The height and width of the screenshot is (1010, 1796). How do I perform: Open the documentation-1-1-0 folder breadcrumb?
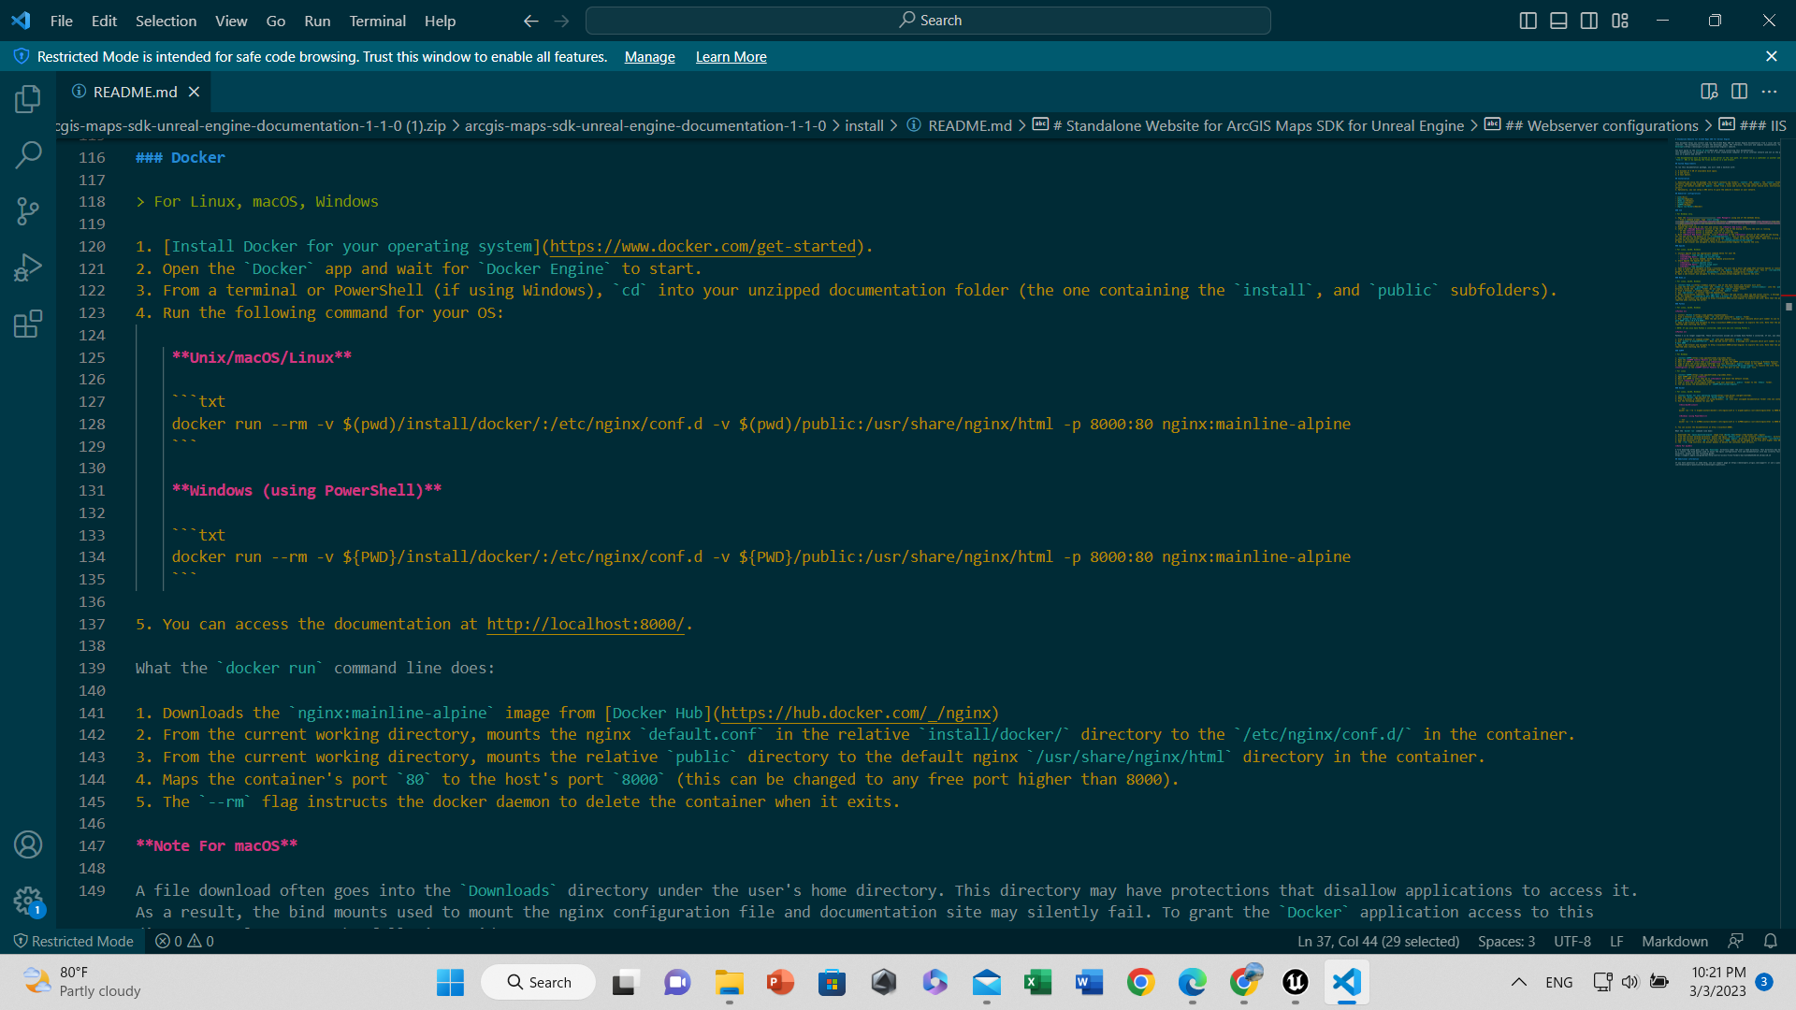point(645,126)
